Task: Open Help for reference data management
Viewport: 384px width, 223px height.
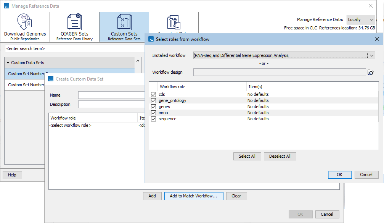Action: [x=12, y=175]
